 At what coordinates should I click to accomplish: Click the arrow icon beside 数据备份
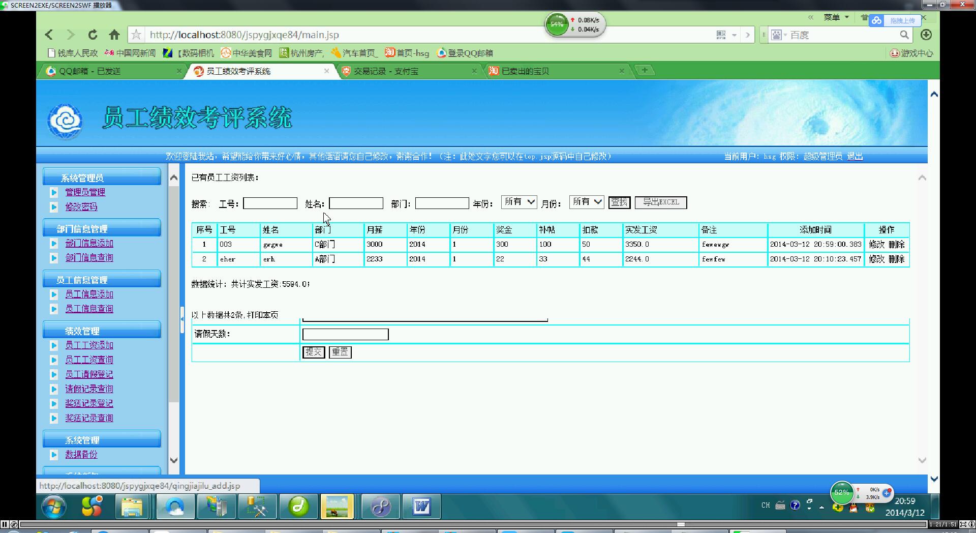[x=54, y=455]
